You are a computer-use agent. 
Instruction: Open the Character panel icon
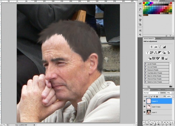pos(140,30)
